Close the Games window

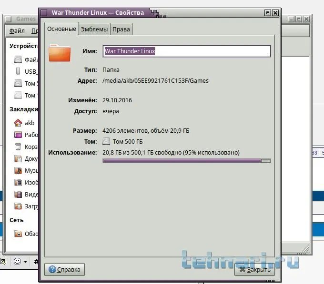306,19
